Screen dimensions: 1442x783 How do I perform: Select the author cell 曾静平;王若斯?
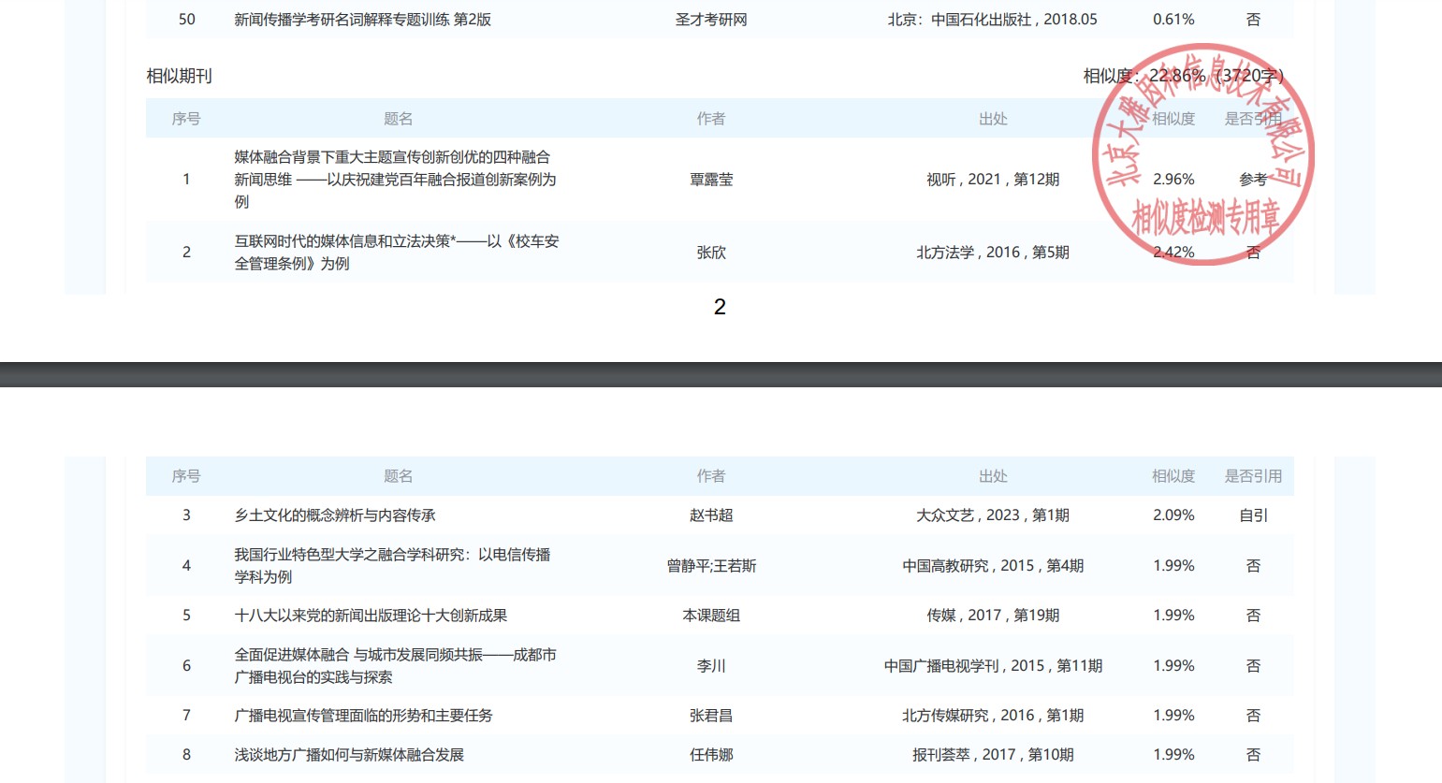711,566
